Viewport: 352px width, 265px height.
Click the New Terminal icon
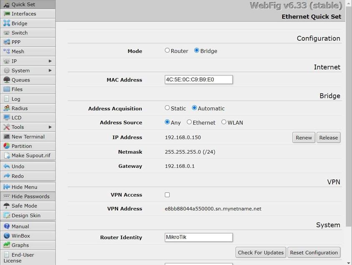(7, 137)
